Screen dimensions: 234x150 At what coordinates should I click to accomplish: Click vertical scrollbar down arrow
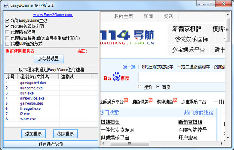228,138
